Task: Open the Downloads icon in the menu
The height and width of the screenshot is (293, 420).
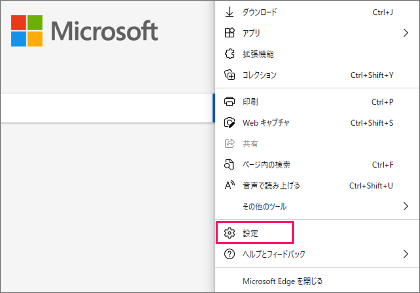Action: [230, 12]
